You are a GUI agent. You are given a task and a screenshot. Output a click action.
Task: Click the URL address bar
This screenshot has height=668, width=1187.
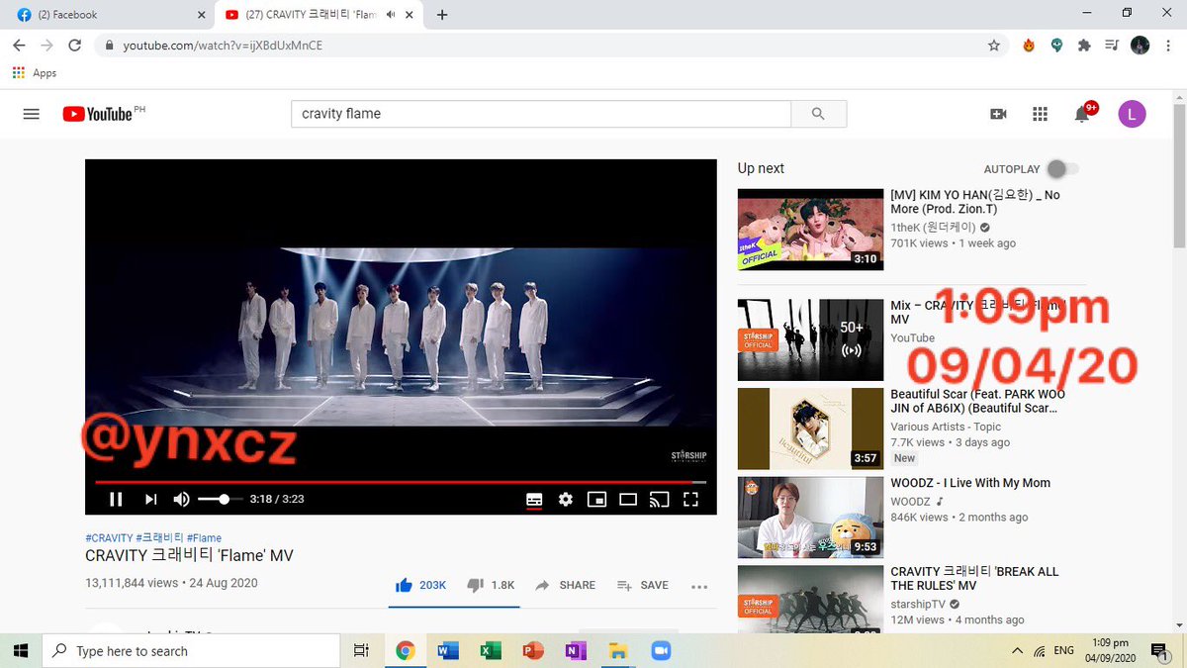tap(549, 46)
